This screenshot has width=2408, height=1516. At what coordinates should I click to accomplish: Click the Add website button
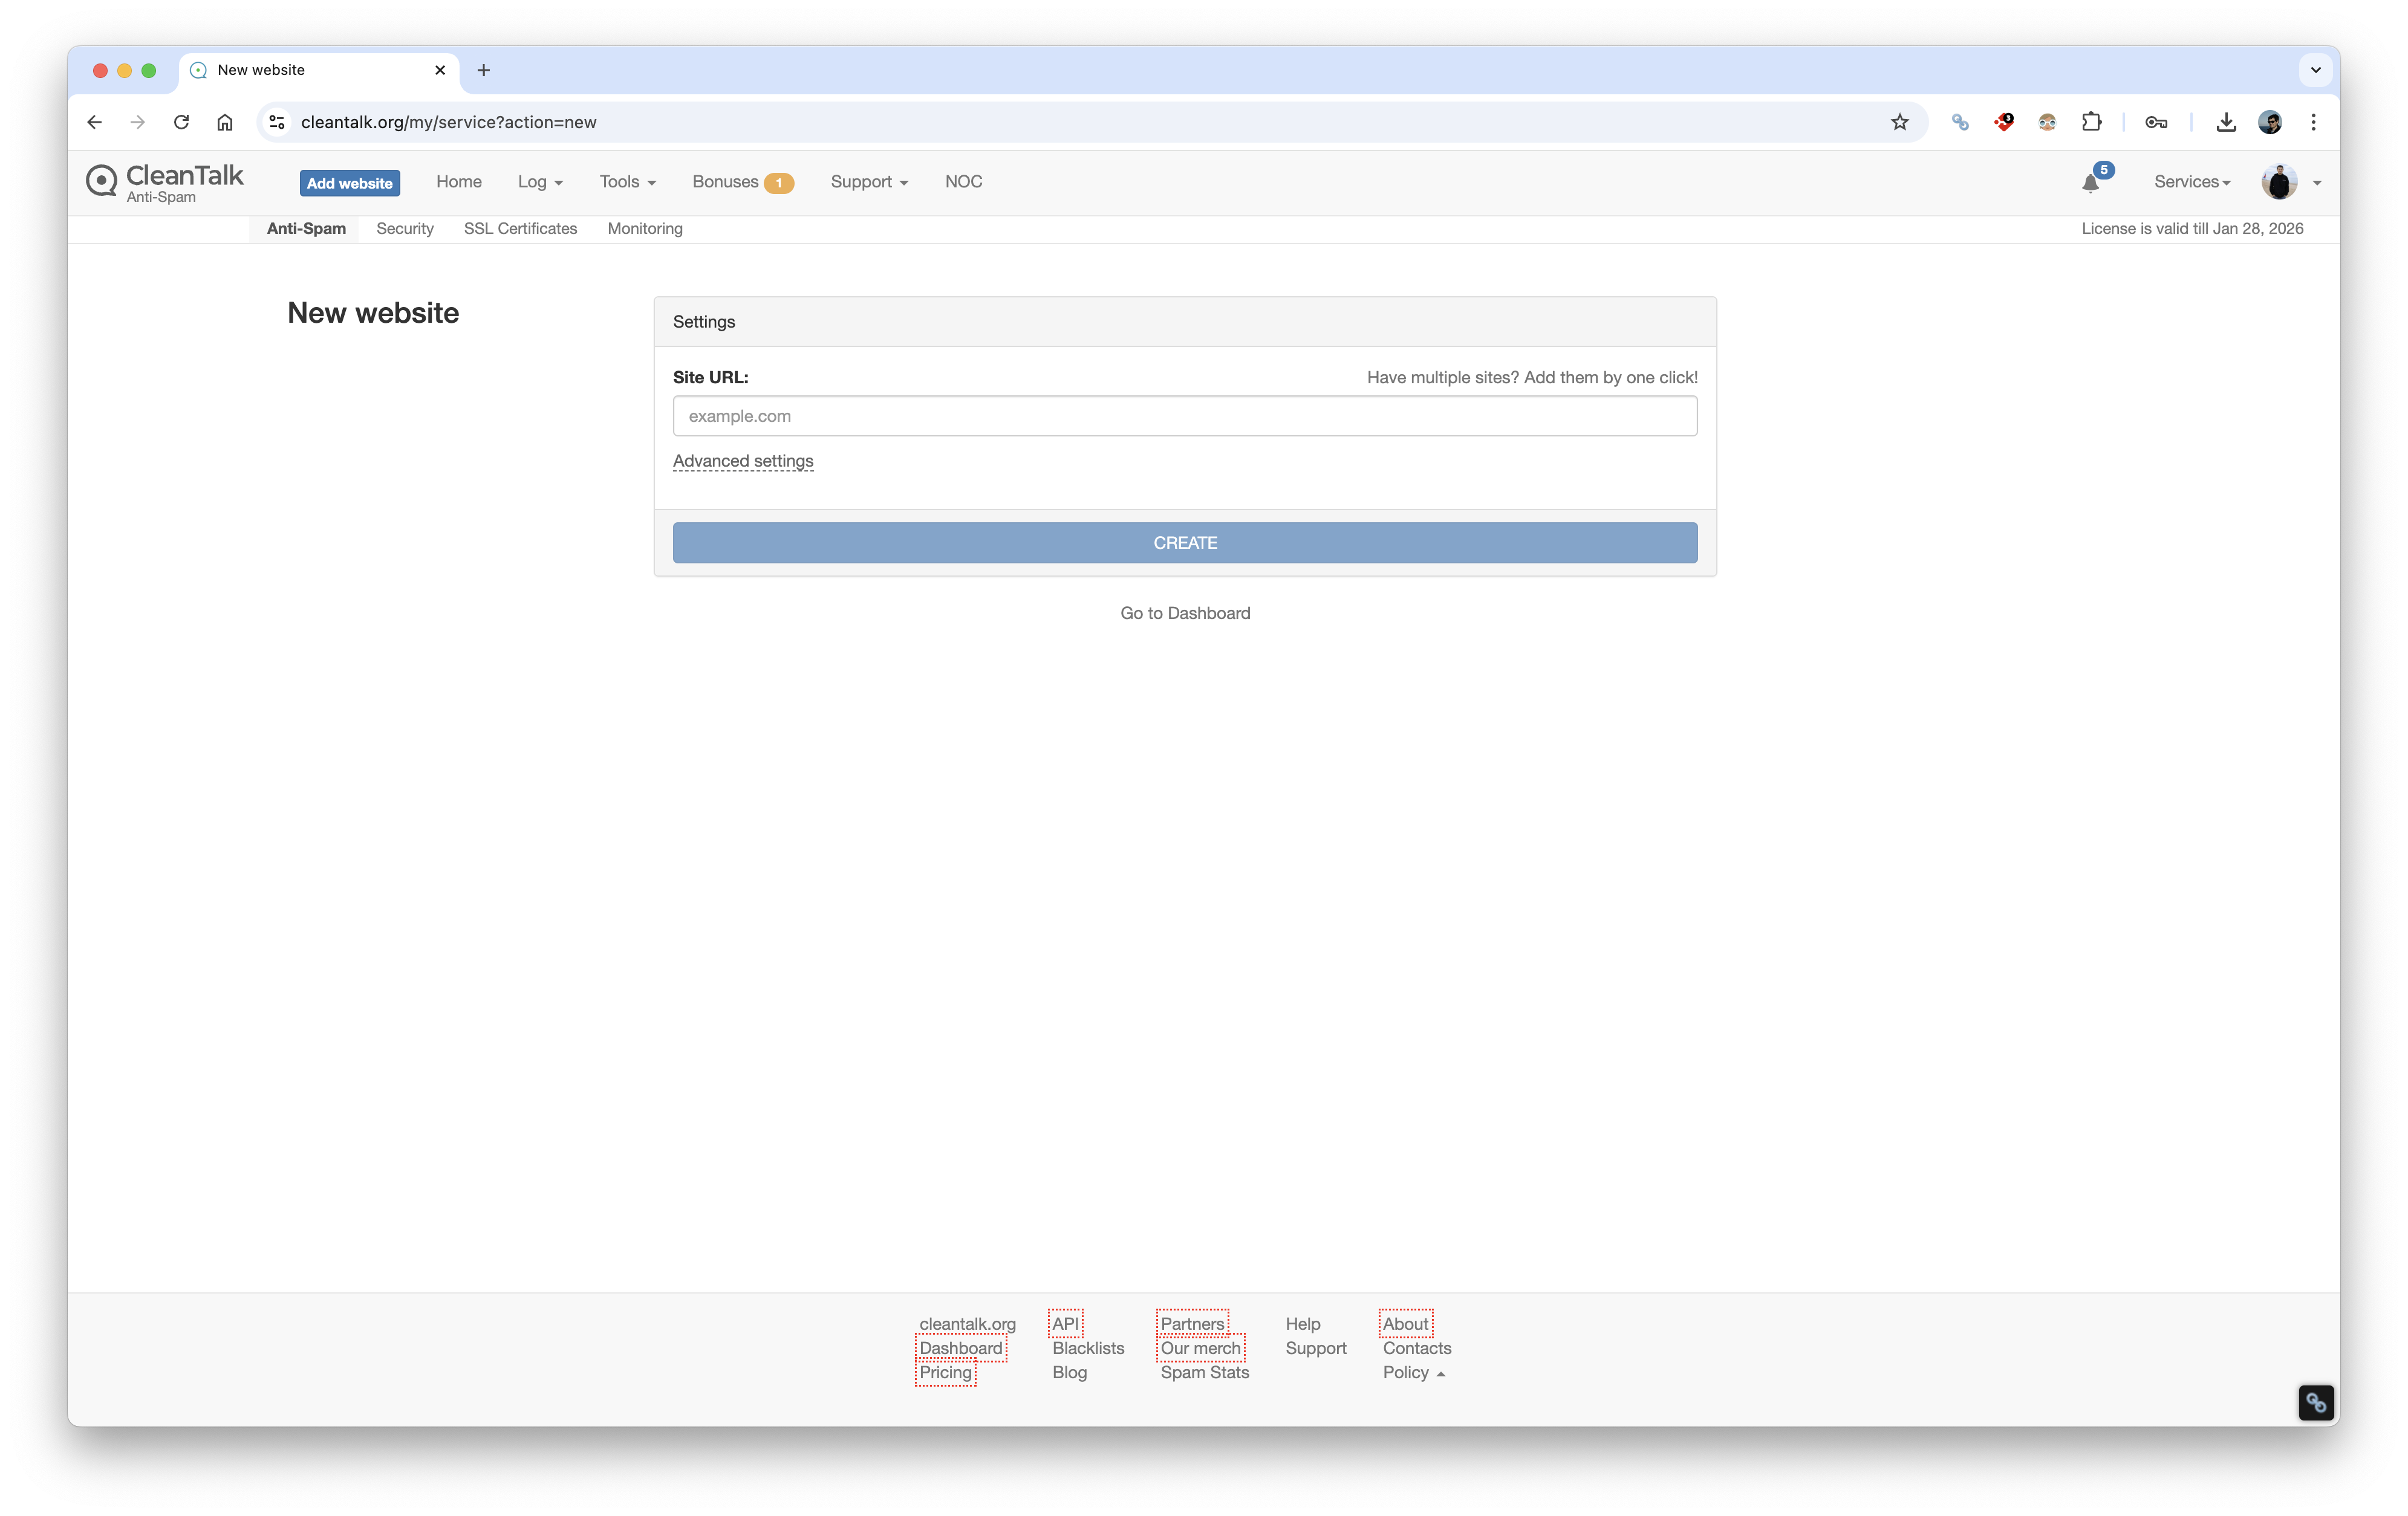pyautogui.click(x=349, y=183)
